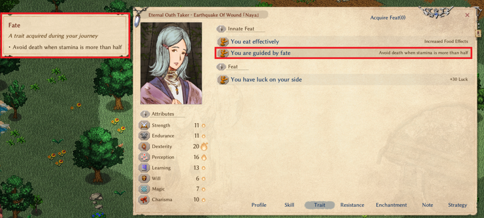
Task: Open the Skill tab
Action: [289, 205]
